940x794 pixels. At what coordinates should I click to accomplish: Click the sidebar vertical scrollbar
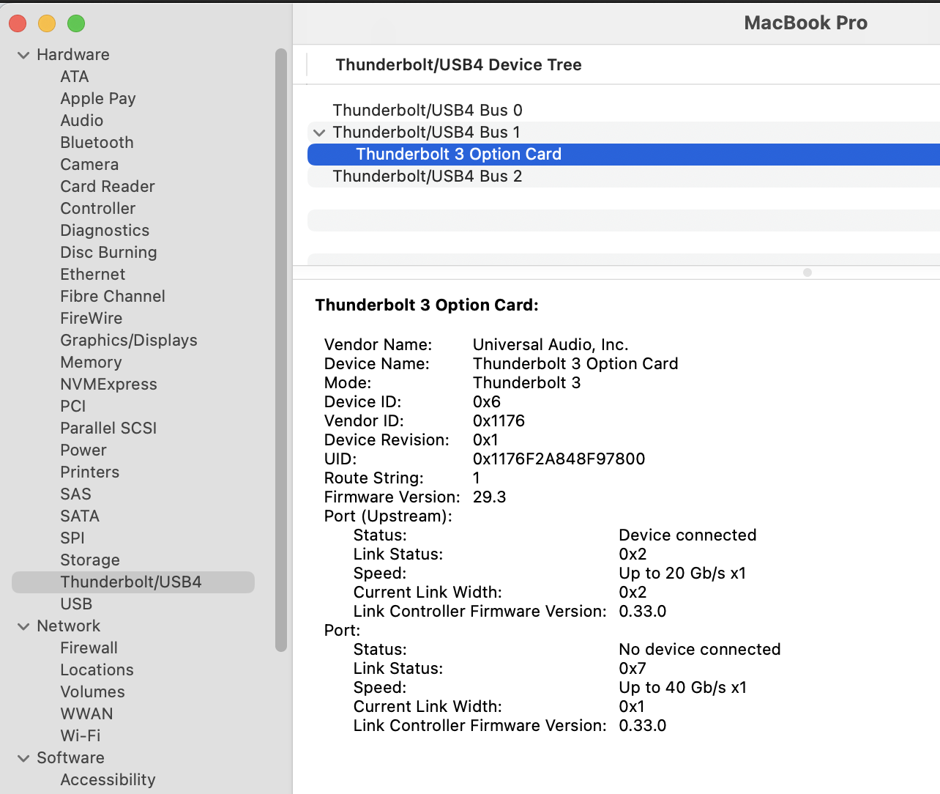coord(281,350)
